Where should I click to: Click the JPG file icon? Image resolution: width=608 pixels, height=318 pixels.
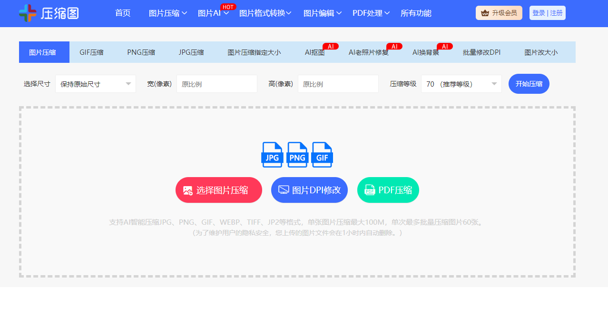pyautogui.click(x=272, y=154)
